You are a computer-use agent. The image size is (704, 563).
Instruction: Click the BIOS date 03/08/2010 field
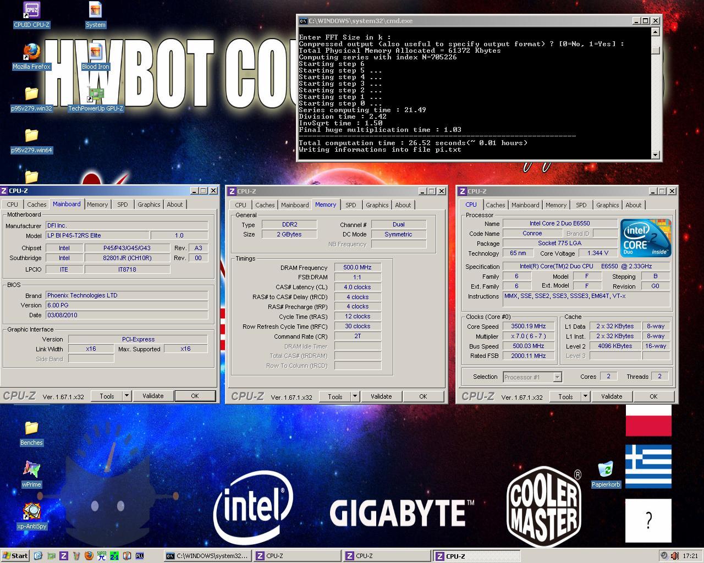click(x=127, y=315)
